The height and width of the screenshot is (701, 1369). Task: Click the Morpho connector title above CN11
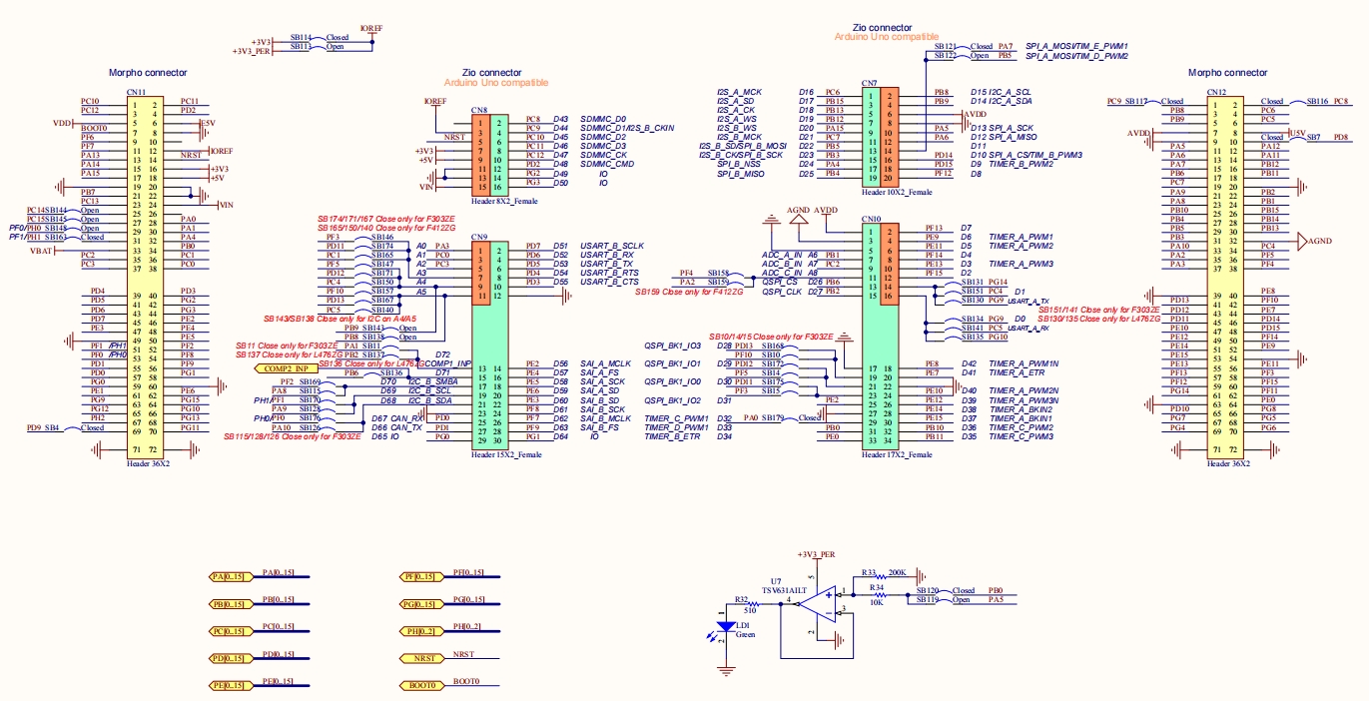point(148,73)
